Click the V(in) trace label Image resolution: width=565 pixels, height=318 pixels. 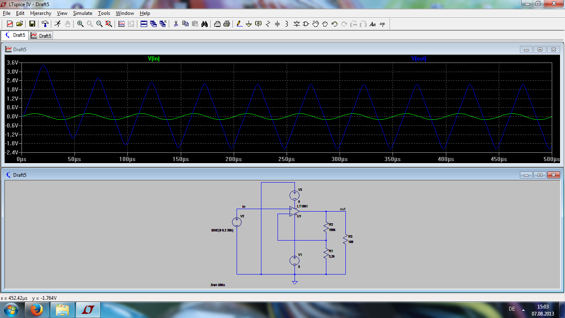point(154,59)
